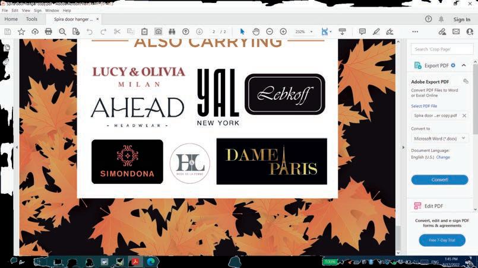478x268 pixels.
Task: Go to next page arrow
Action: click(200, 31)
